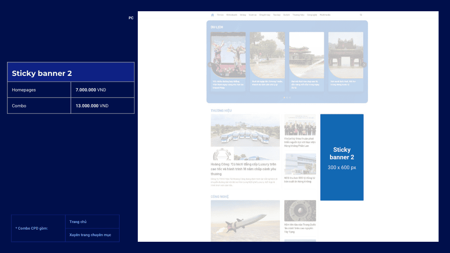Open the DU LỊCH carousel section title
This screenshot has height=253, width=450.
click(x=217, y=27)
